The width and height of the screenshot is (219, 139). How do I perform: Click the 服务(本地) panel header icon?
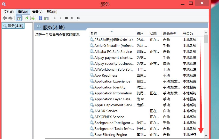pyautogui.click(x=39, y=27)
